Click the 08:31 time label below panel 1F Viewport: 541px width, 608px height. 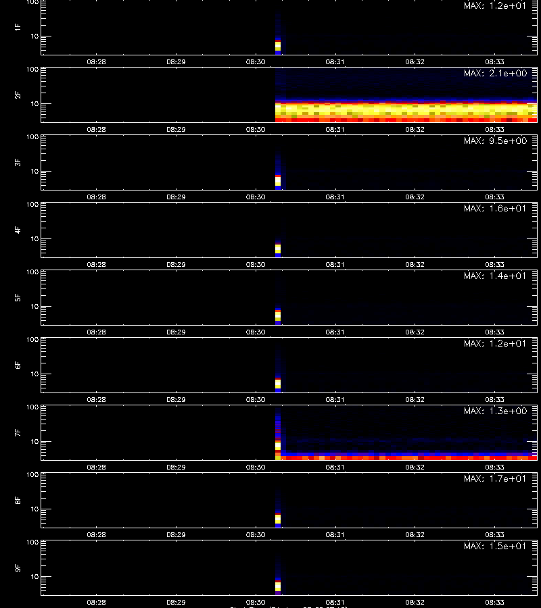click(335, 61)
